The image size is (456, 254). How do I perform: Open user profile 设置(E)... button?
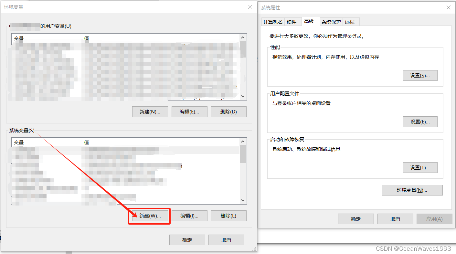pos(420,122)
